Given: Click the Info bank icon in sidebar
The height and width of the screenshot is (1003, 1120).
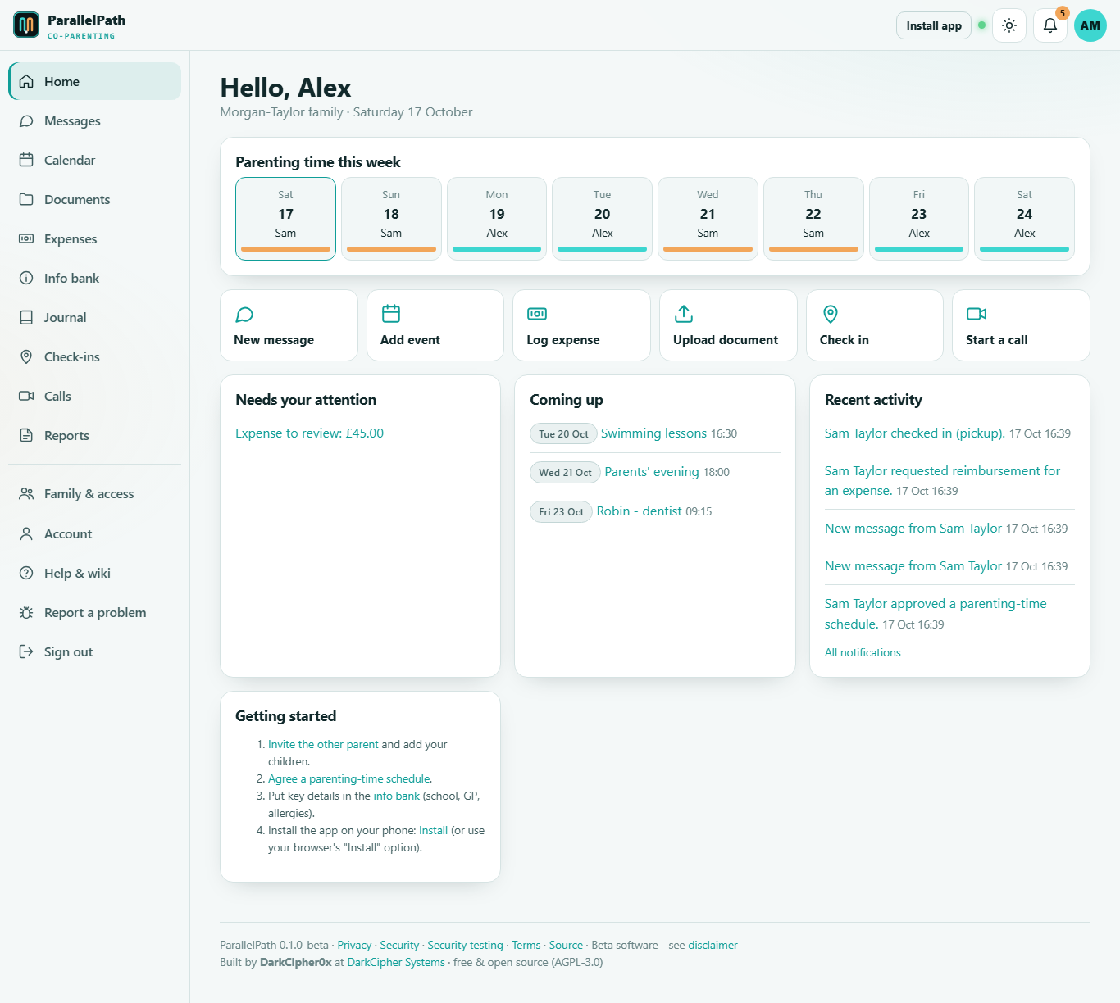Looking at the screenshot, I should [x=26, y=279].
